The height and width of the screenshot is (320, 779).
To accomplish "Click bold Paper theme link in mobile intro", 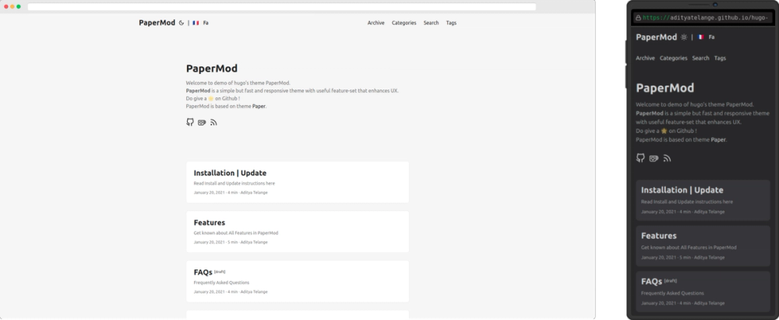I will coord(718,139).
